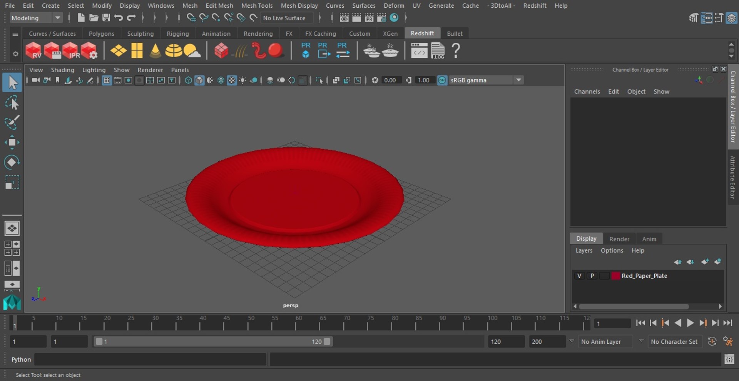Create Redshift dome light icon
Image resolution: width=739 pixels, height=381 pixels.
174,51
